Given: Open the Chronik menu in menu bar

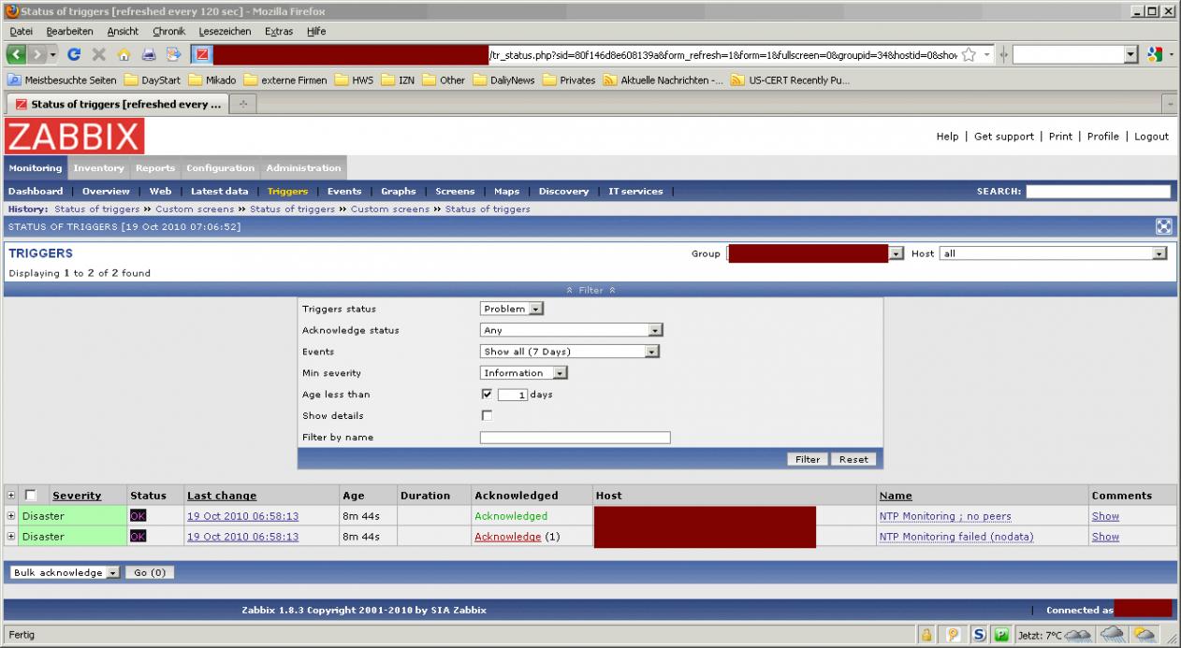Looking at the screenshot, I should (169, 32).
